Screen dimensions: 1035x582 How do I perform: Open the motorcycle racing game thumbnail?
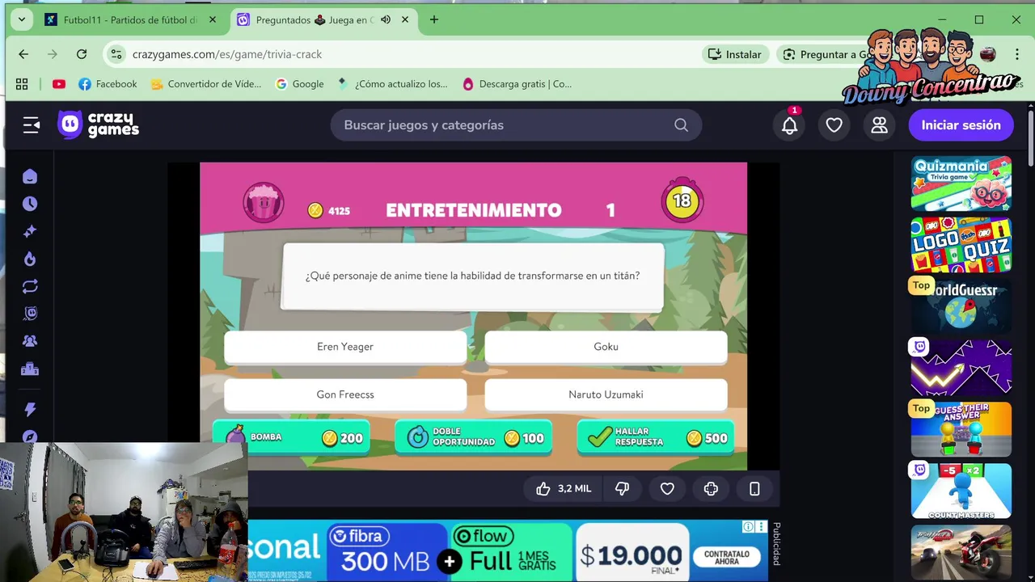point(961,552)
